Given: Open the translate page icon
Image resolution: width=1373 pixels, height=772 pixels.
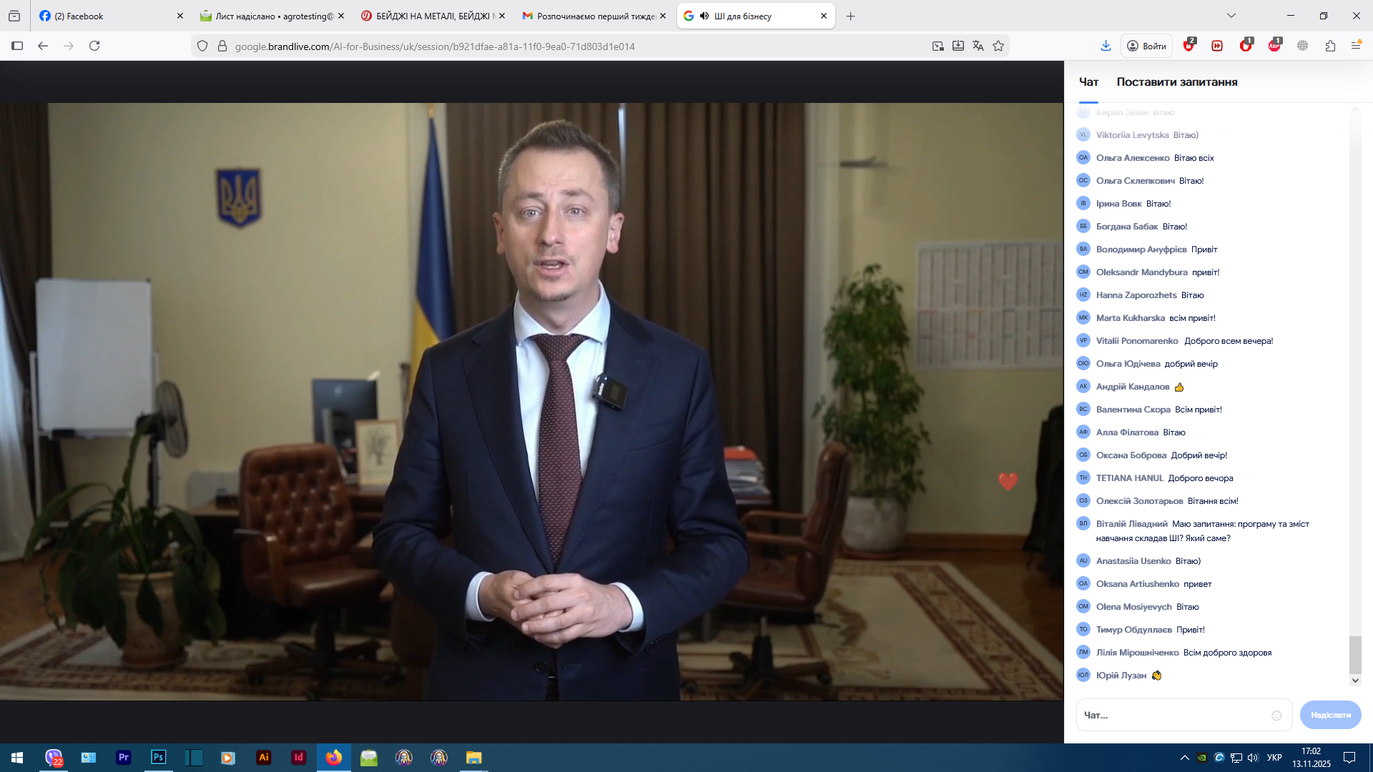Looking at the screenshot, I should click(978, 46).
